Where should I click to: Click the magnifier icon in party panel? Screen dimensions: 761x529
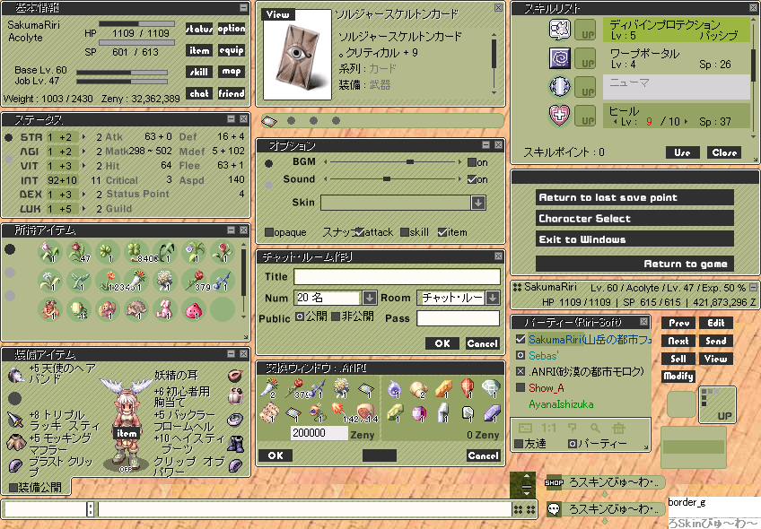(x=593, y=429)
